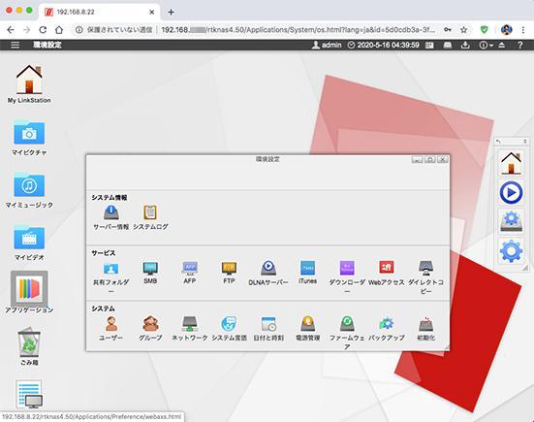This screenshot has height=422, width=534.
Task: Click the browser address bar
Action: tap(259, 30)
